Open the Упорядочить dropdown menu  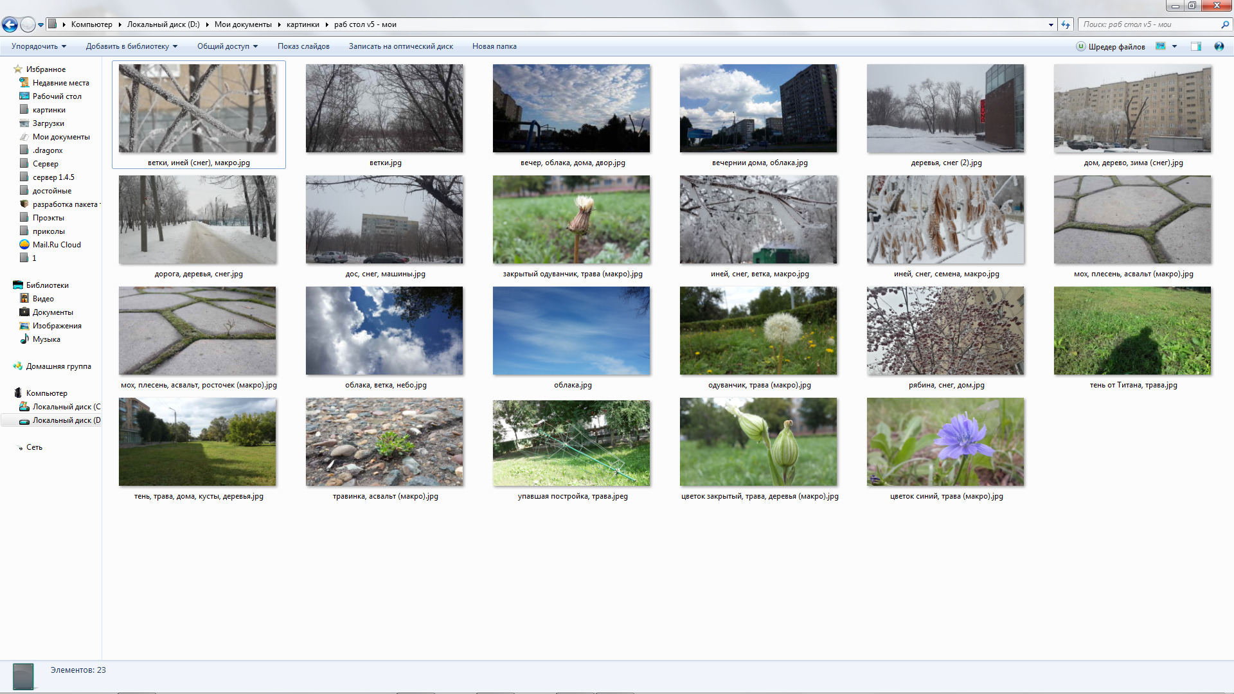(39, 46)
